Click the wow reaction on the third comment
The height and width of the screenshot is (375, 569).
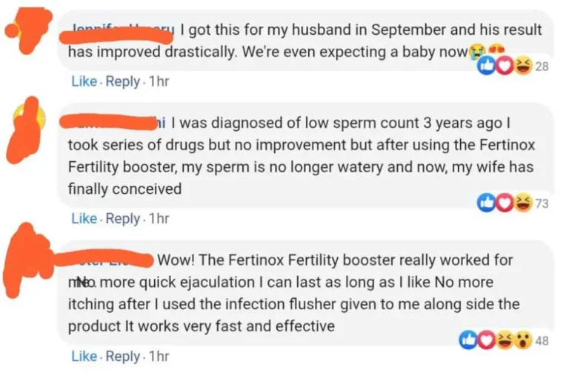pos(522,341)
